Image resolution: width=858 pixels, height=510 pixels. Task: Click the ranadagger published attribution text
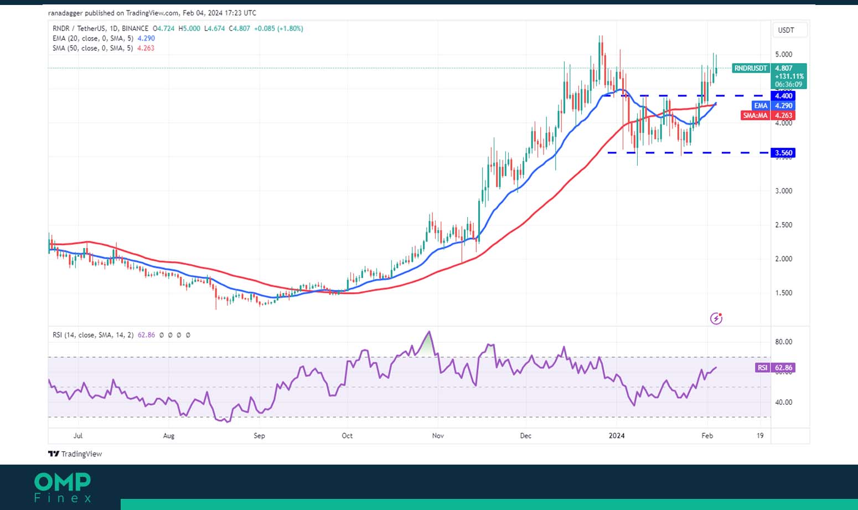coord(152,13)
